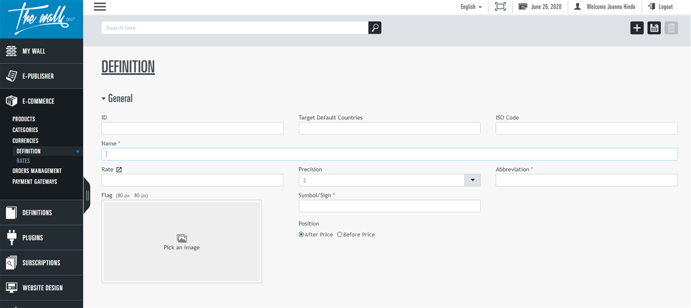Click the Subscriptions sidebar icon

pos(12,263)
